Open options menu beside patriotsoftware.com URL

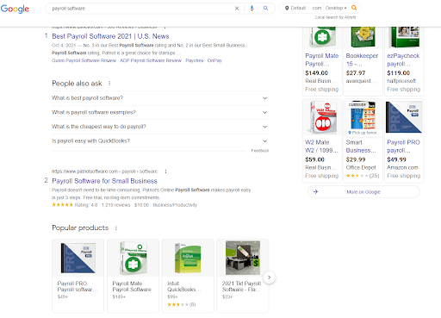click(x=165, y=171)
